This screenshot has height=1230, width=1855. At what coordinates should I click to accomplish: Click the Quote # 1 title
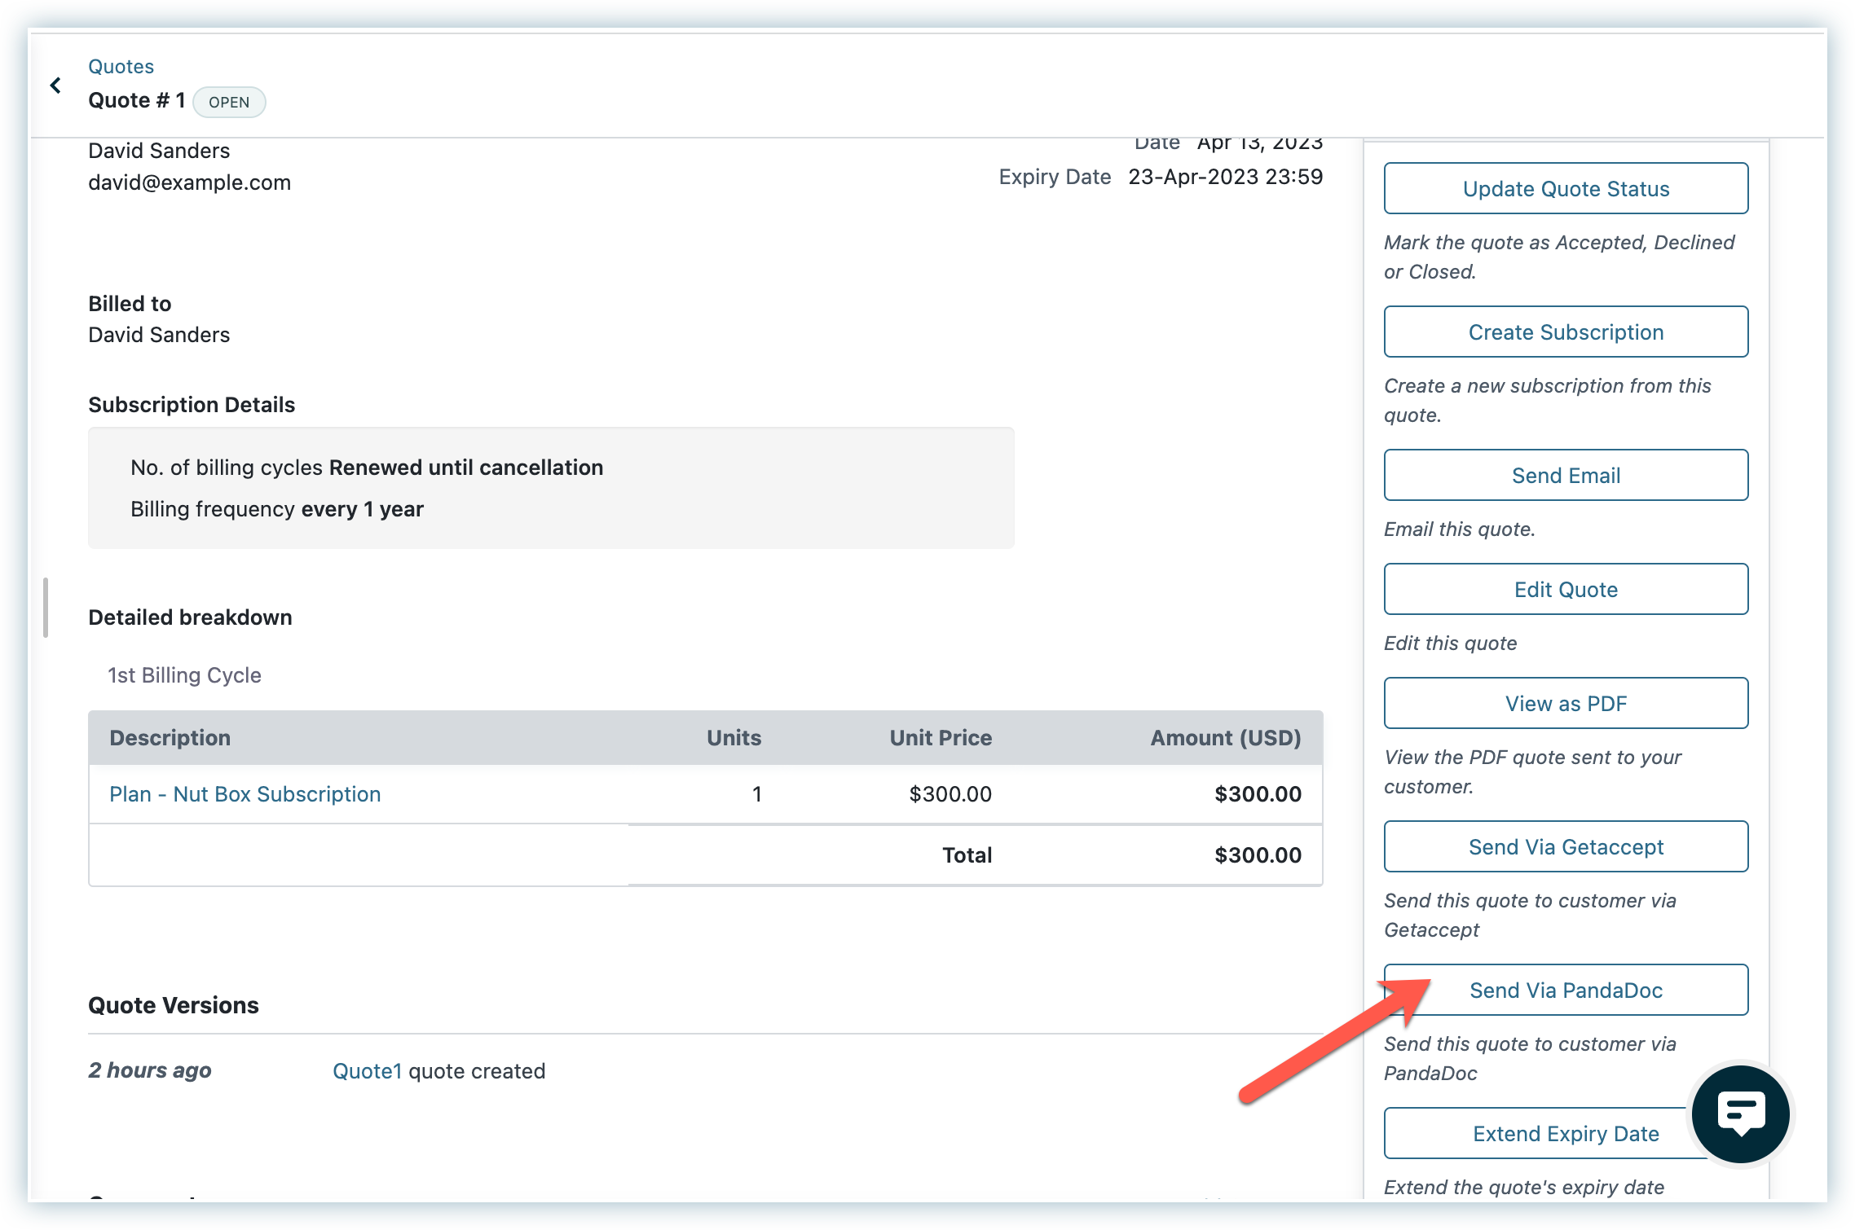[136, 101]
